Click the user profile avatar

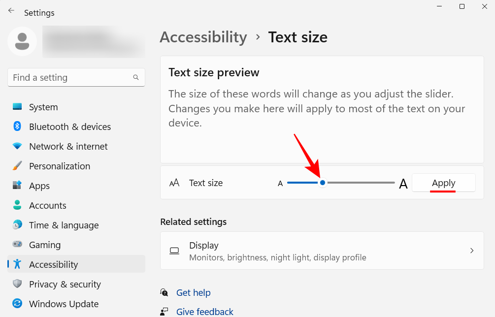click(22, 42)
